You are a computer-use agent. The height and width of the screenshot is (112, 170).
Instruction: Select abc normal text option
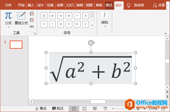tap(32, 26)
